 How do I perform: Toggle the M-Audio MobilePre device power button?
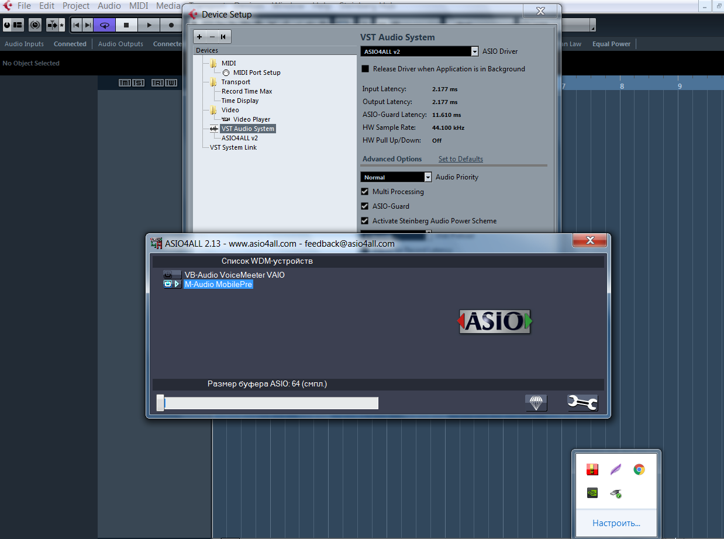pos(168,284)
